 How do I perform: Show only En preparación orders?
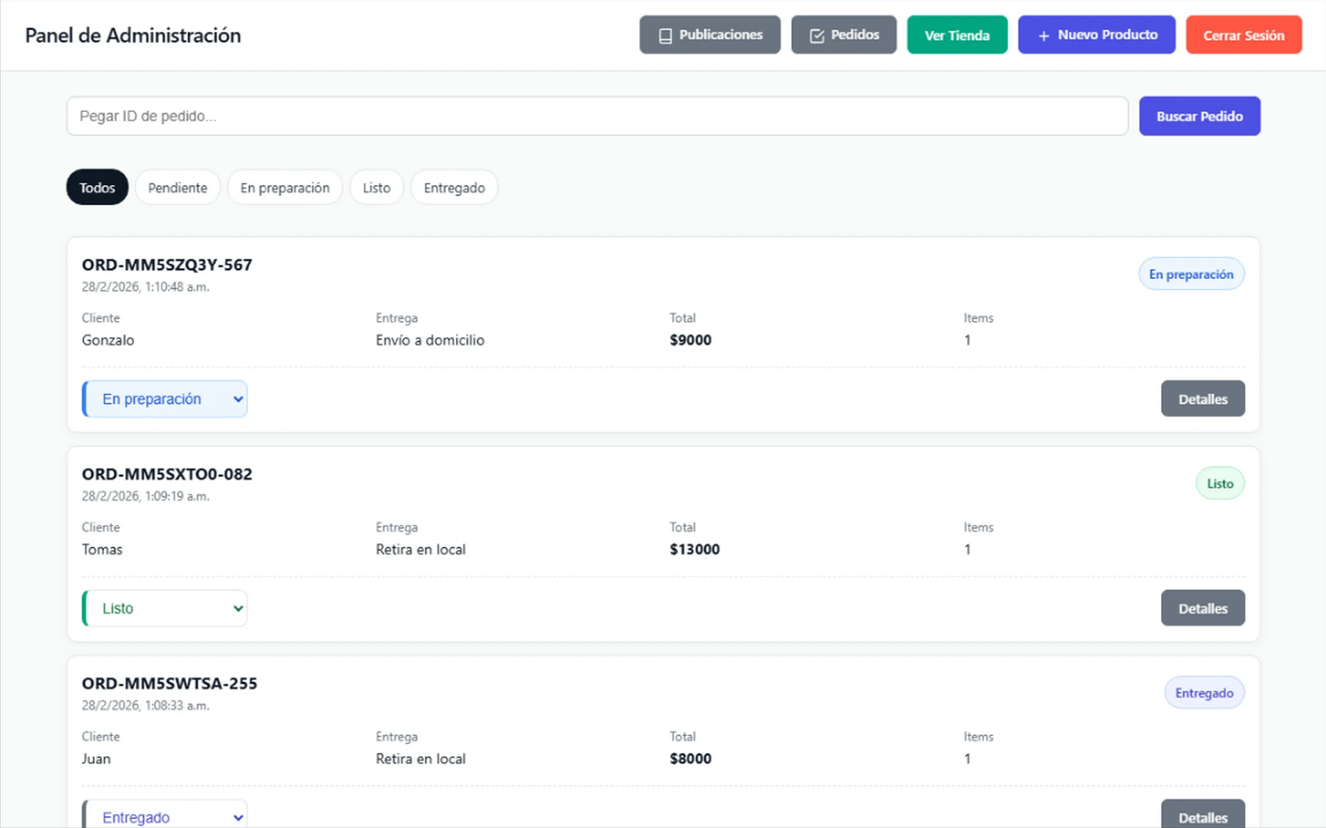click(x=285, y=188)
